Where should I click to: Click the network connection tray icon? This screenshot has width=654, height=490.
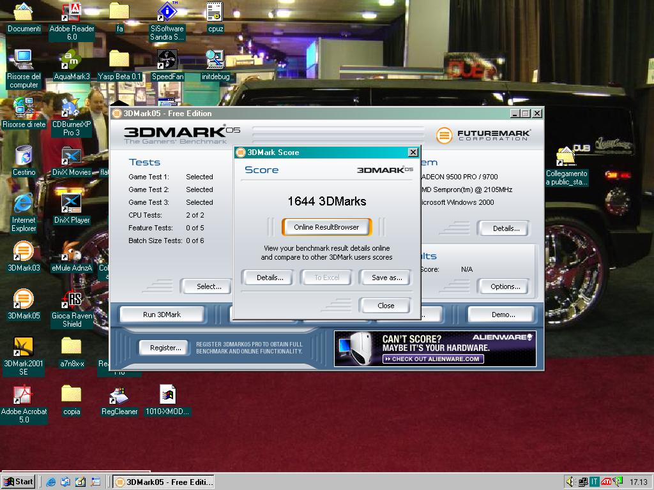point(582,482)
